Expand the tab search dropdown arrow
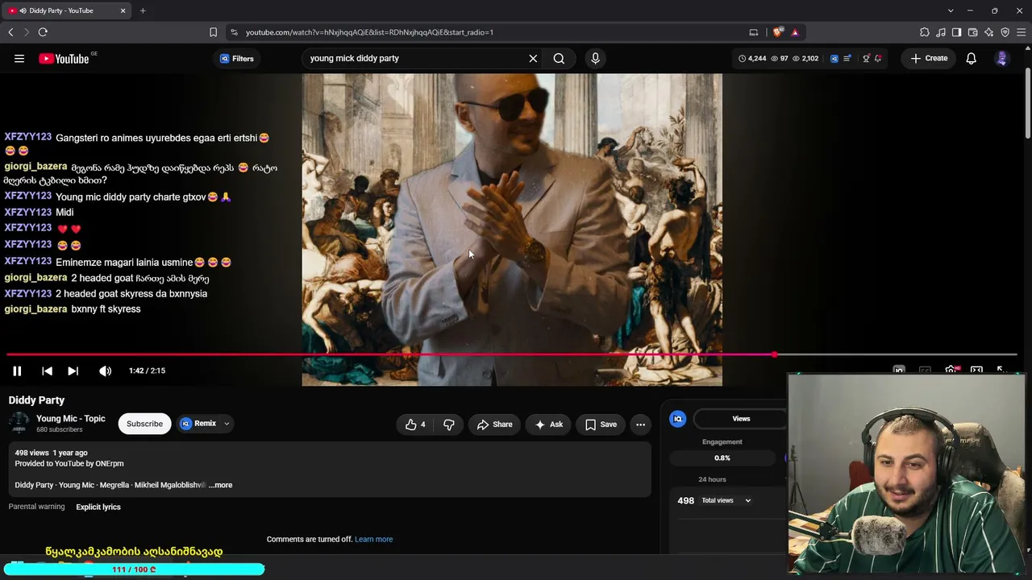Image resolution: width=1032 pixels, height=580 pixels. 951,10
